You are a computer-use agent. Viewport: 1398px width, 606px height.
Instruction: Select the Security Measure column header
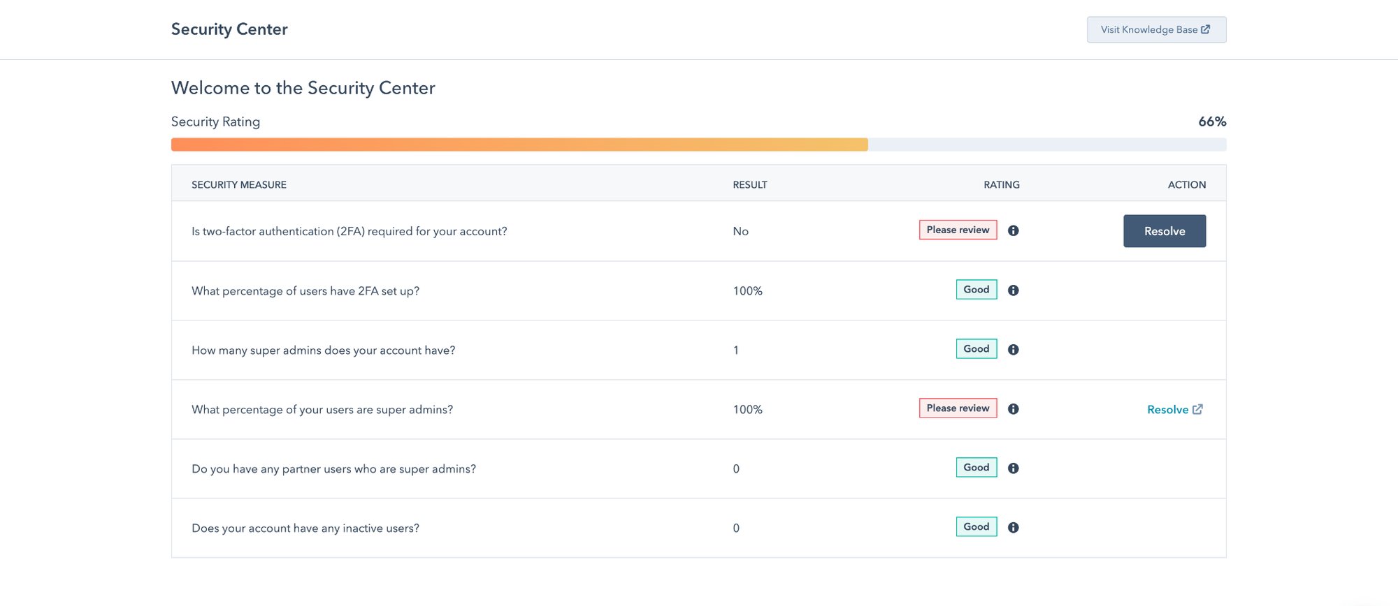point(239,184)
